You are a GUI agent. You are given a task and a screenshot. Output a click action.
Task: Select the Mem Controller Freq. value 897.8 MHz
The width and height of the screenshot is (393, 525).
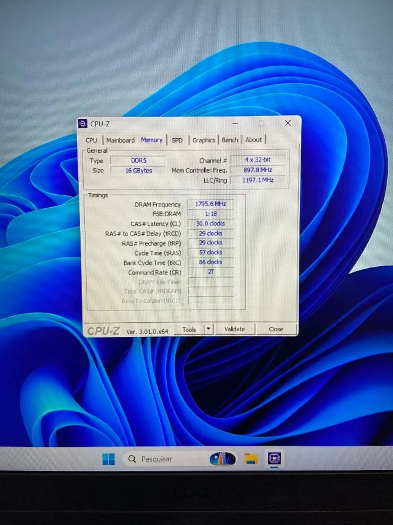pyautogui.click(x=258, y=170)
